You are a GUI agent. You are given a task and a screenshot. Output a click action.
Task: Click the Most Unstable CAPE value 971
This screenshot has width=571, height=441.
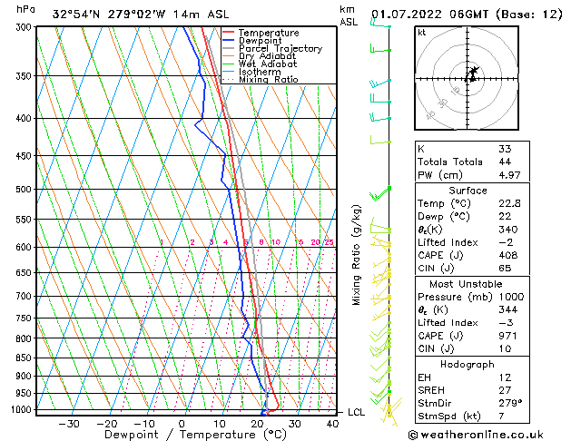[x=508, y=336]
